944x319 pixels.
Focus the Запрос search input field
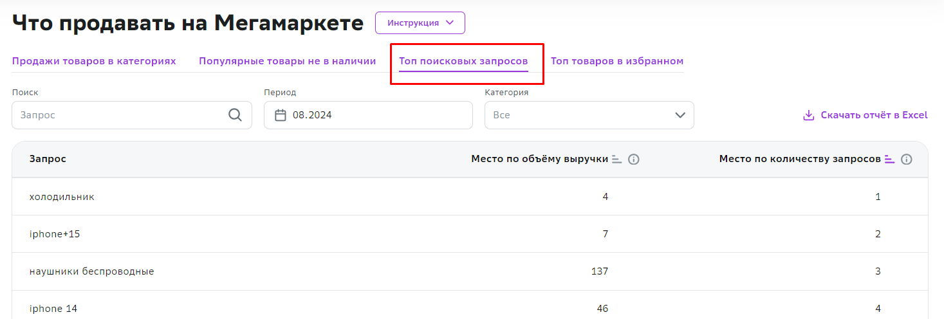(132, 115)
